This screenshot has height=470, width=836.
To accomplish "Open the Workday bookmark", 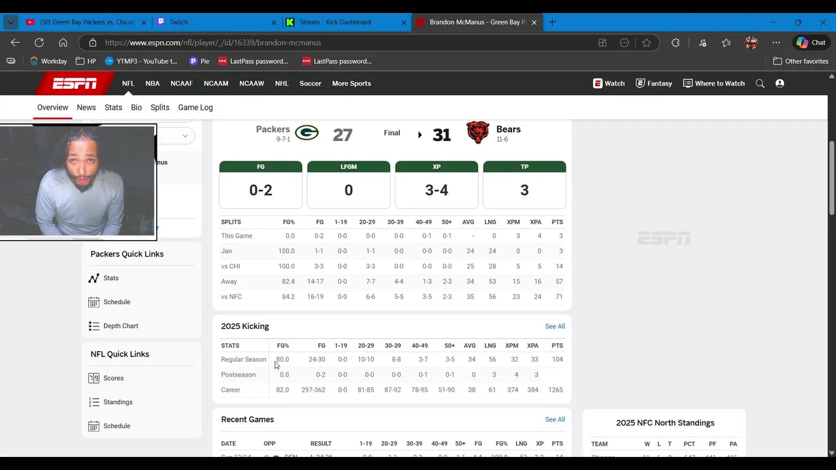I will click(x=48, y=61).
